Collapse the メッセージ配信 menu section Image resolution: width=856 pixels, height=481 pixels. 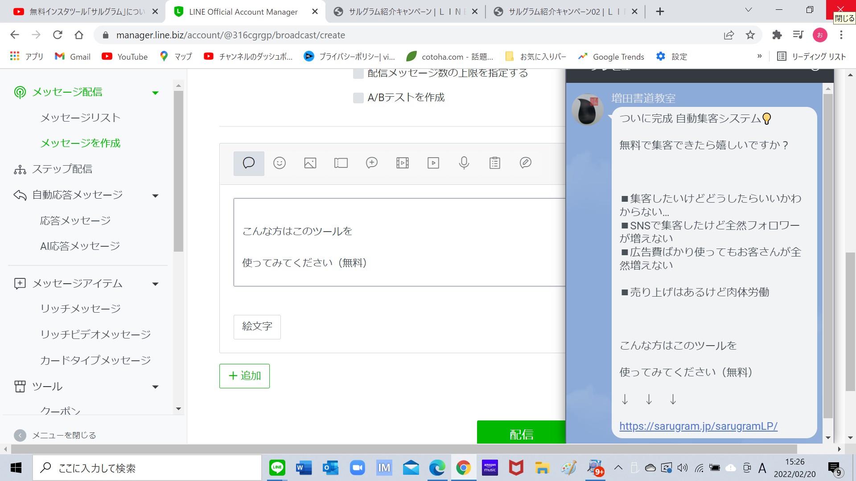click(155, 93)
